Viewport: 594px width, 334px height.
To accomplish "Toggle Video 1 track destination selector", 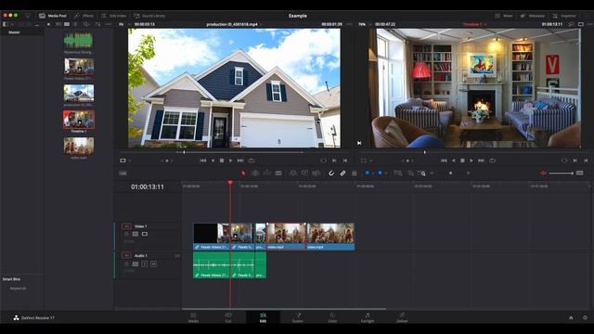I will tap(126, 226).
